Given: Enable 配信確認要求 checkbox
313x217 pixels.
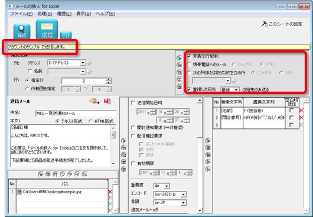Looking at the screenshot, I should [133, 136].
